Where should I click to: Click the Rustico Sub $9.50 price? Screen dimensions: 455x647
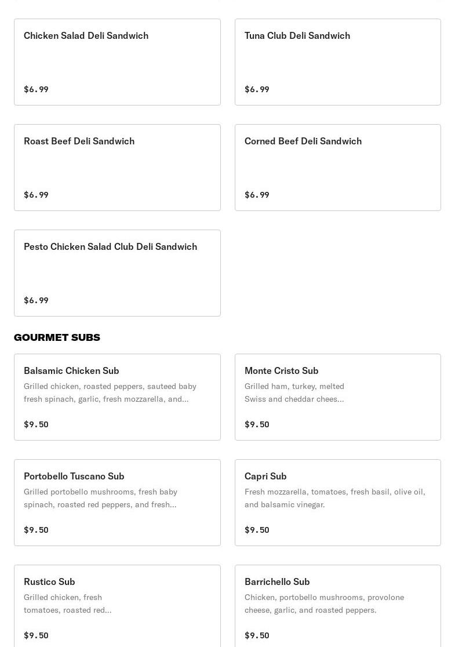click(x=36, y=635)
